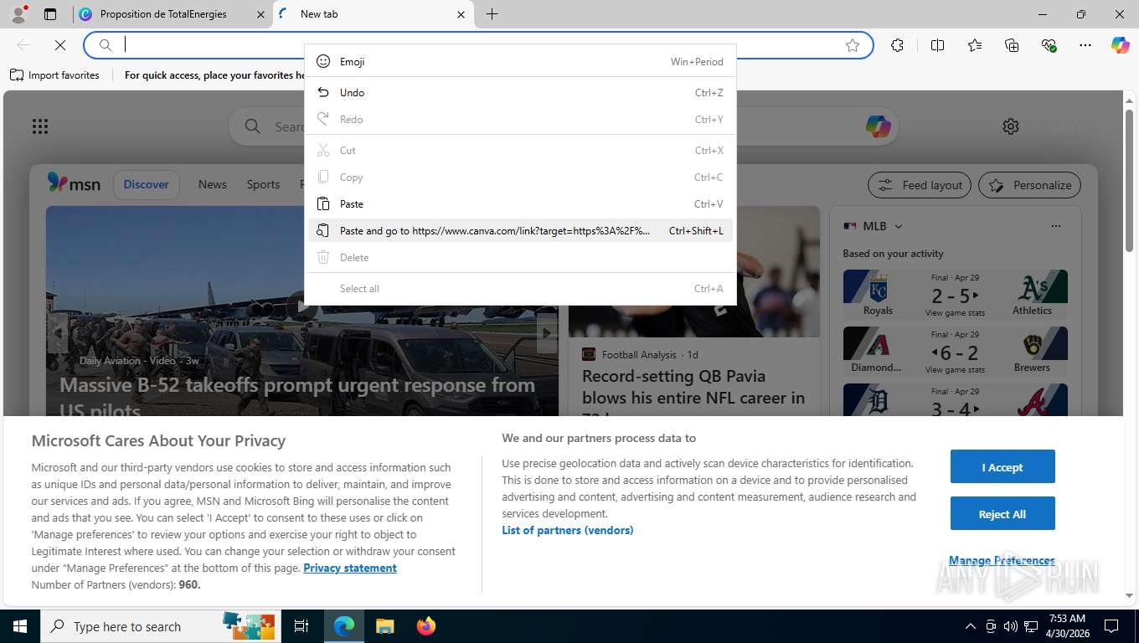This screenshot has width=1139, height=643.
Task: Toggle Split screen icon
Action: (x=937, y=45)
